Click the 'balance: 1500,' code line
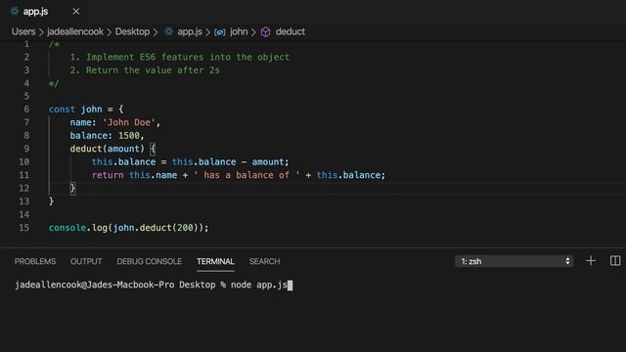626x352 pixels. point(107,136)
